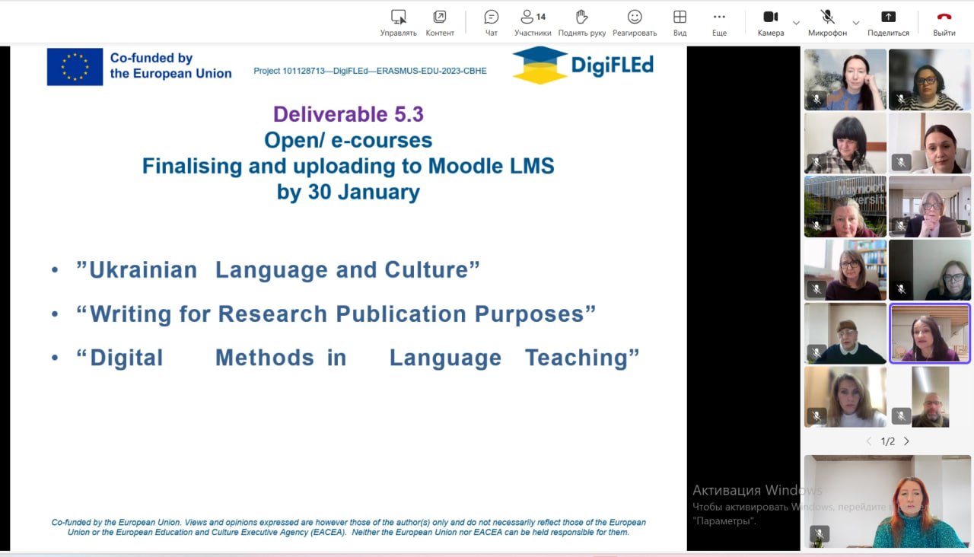
Task: Expand camera options dropdown arrow
Action: 796,23
